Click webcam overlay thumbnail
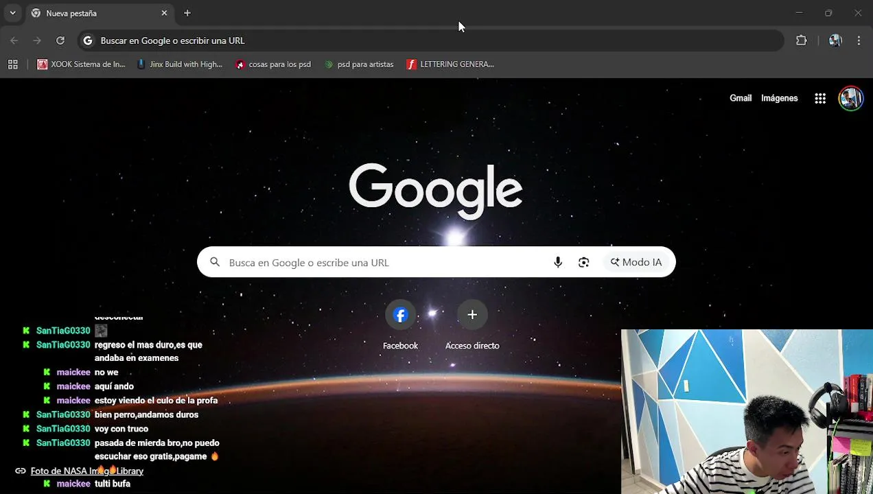This screenshot has height=494, width=873. point(747,412)
